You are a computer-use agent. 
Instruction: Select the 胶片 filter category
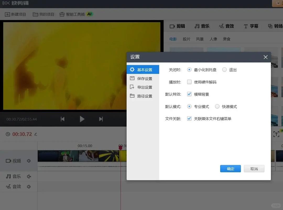[187, 39]
